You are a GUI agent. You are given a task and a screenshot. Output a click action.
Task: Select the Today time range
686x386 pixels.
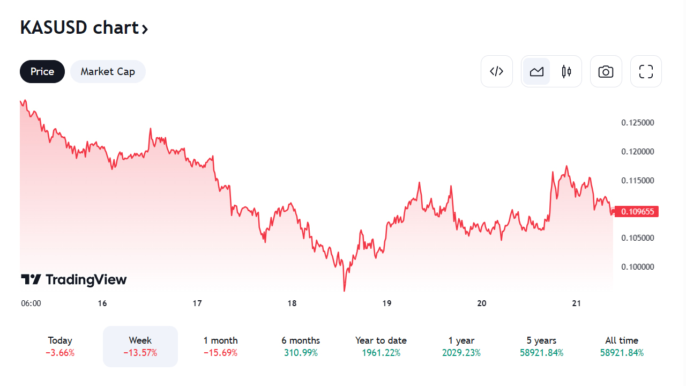coord(60,346)
